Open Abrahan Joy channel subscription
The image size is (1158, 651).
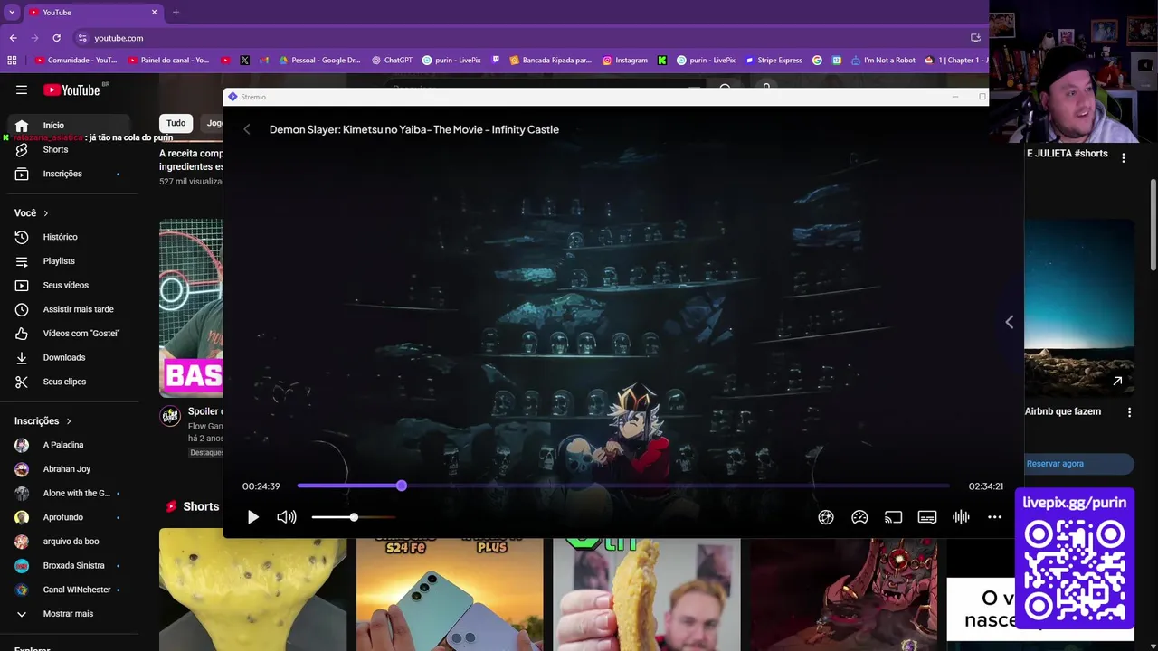tap(68, 469)
